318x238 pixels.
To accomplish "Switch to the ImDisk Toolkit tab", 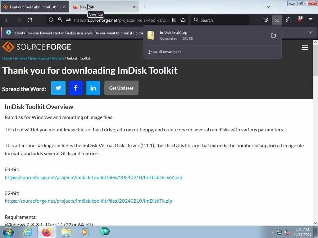I will (35, 7).
